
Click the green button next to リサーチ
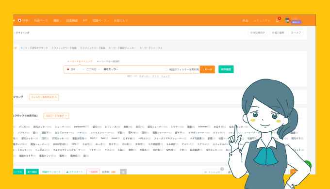tap(226, 69)
